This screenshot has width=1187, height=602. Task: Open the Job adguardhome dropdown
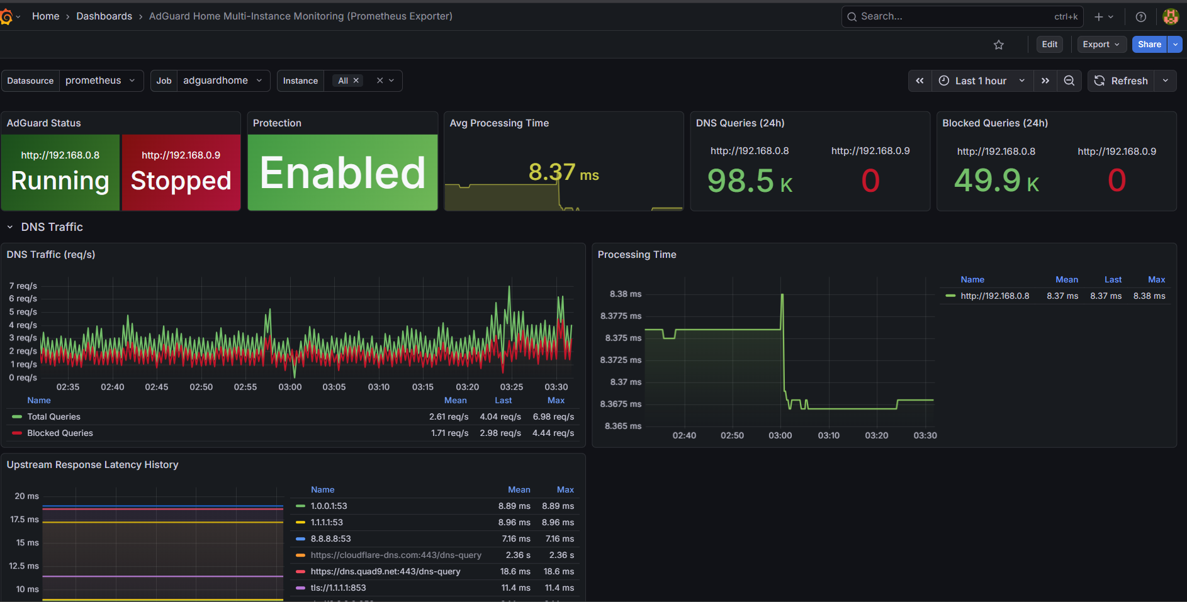223,81
